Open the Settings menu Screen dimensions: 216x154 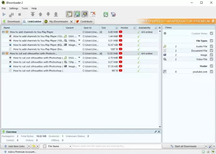14,8
